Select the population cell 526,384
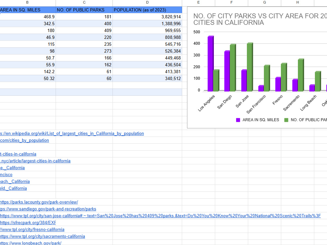 pos(147,51)
